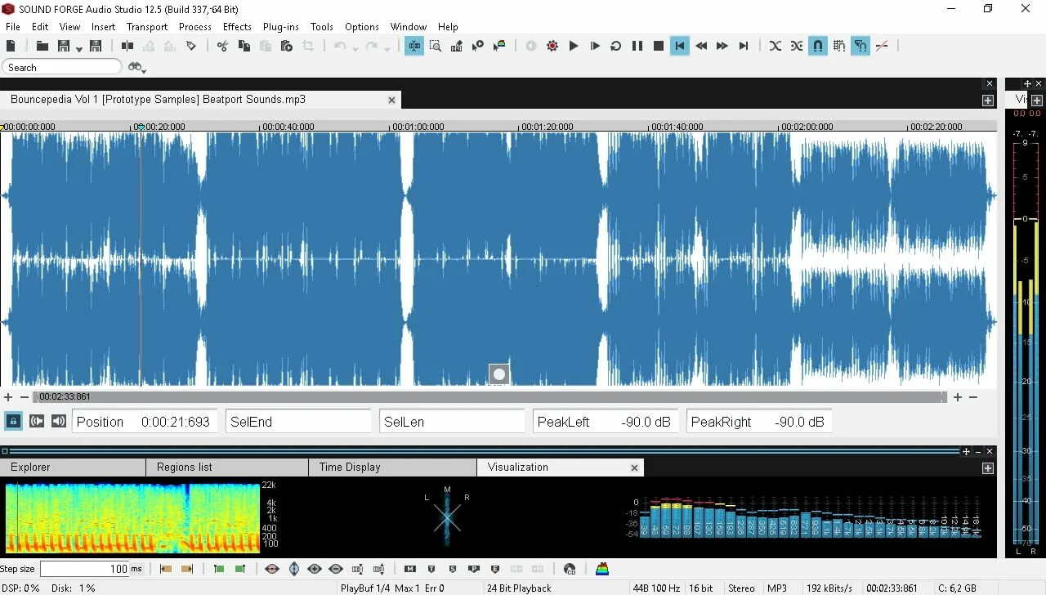This screenshot has height=595, width=1046.
Task: Toggle the highlighted magnet Snapping button
Action: coord(818,47)
